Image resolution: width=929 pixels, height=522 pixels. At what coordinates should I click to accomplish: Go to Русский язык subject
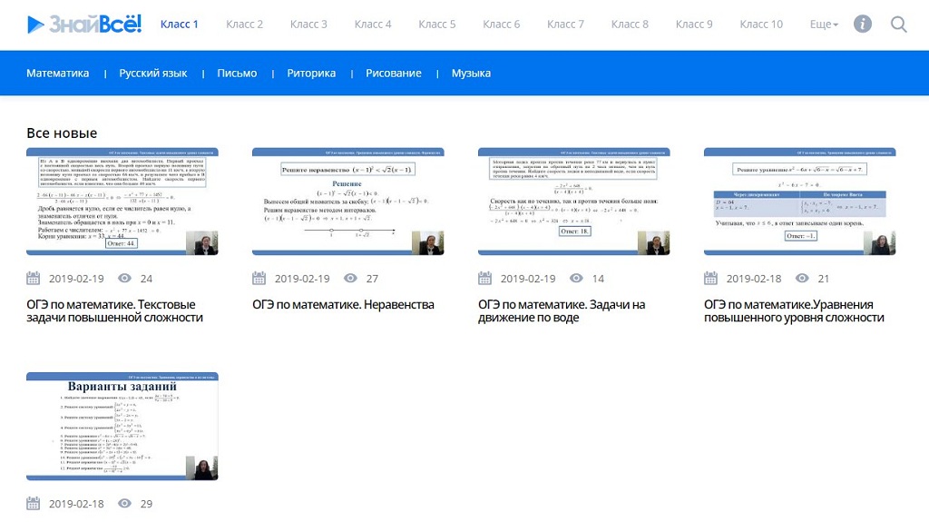[x=153, y=74]
